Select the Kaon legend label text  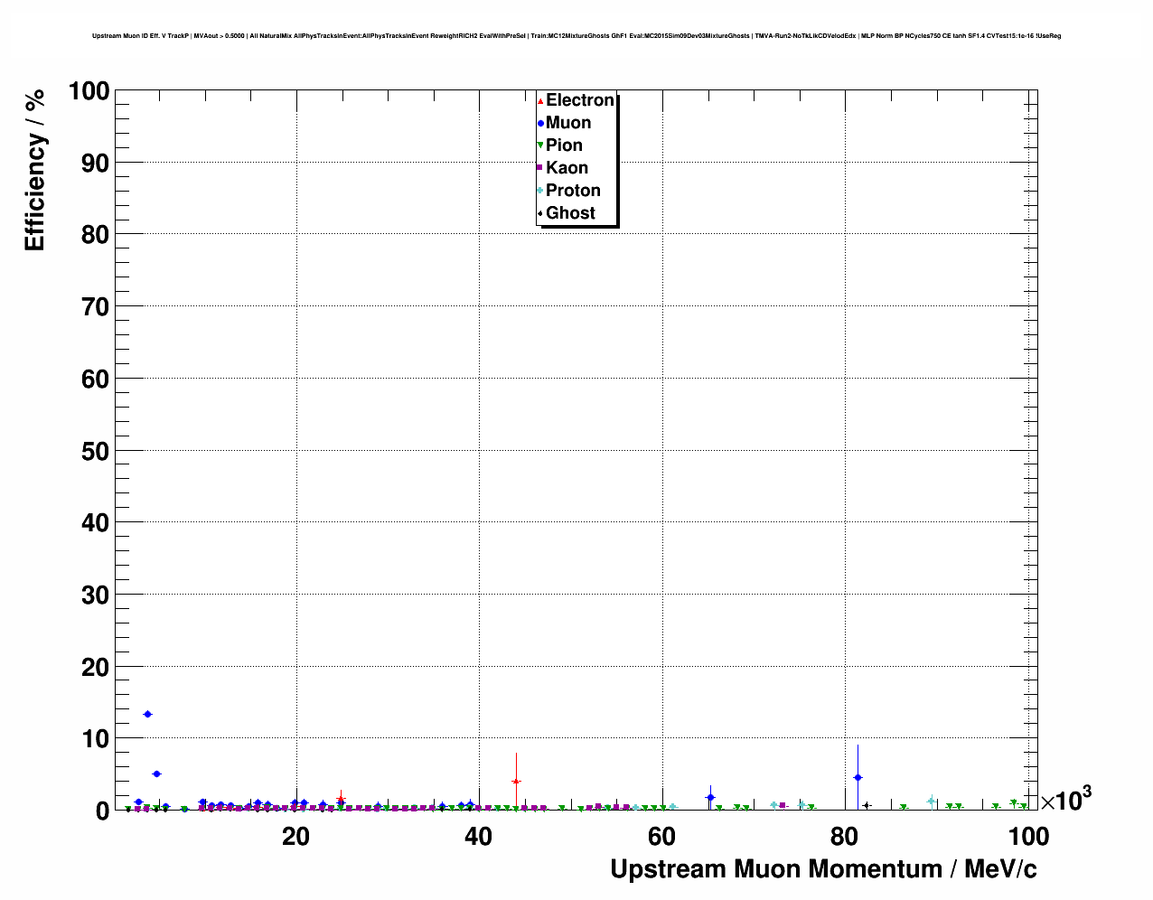(x=567, y=168)
